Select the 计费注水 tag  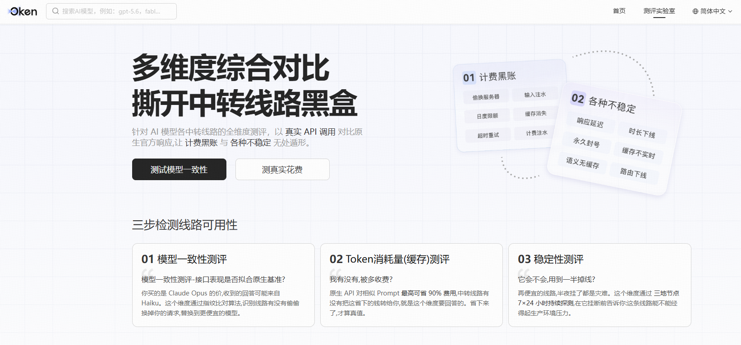537,133
